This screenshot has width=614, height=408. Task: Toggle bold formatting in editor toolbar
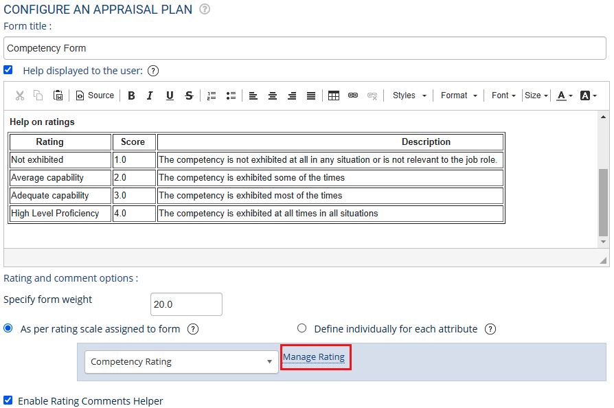(x=131, y=96)
